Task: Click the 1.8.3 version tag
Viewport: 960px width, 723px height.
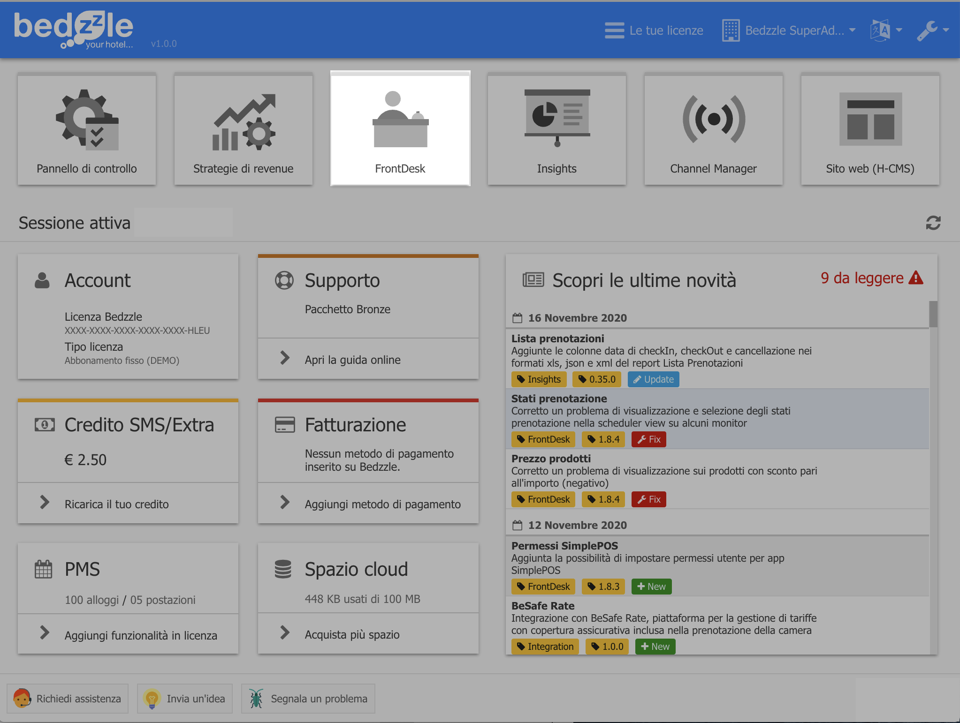Action: coord(603,587)
